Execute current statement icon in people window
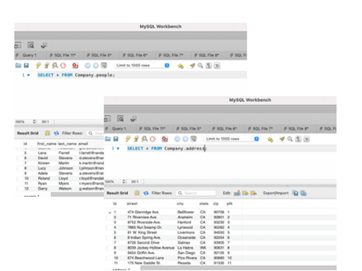Screen dimensions: 362x271 (x=46, y=66)
